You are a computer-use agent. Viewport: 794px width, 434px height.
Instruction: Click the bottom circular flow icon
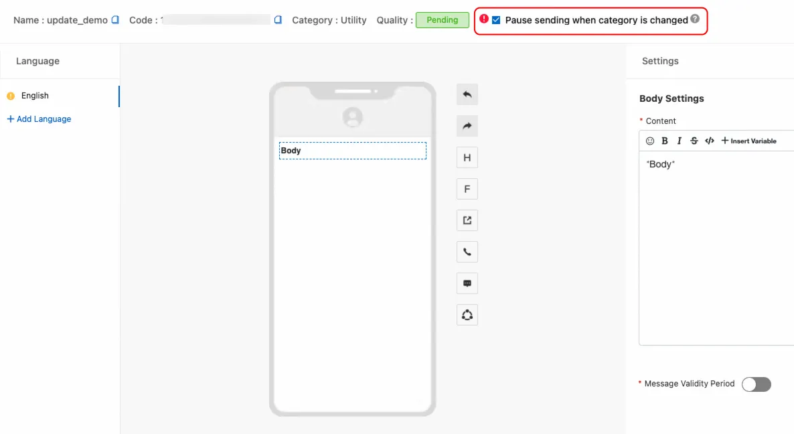pos(467,315)
